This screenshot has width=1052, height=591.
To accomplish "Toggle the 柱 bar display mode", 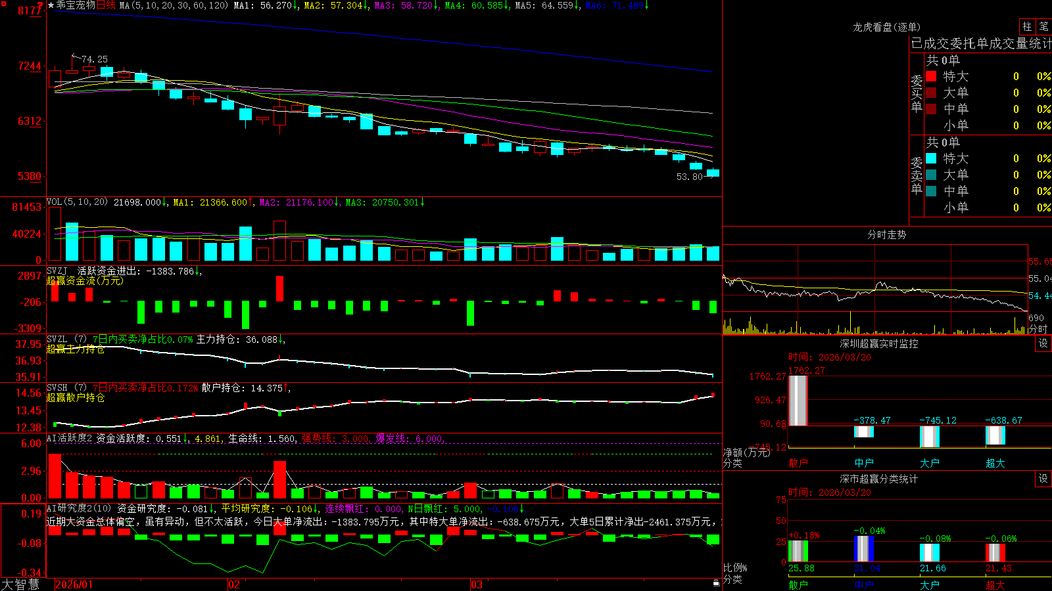I will (1027, 27).
